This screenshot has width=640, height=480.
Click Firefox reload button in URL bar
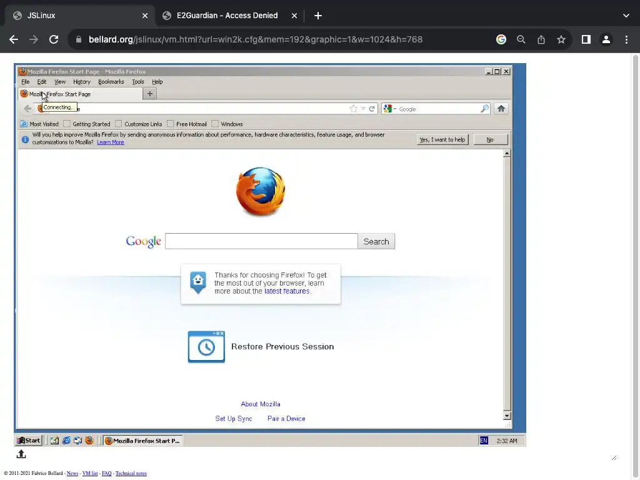372,109
